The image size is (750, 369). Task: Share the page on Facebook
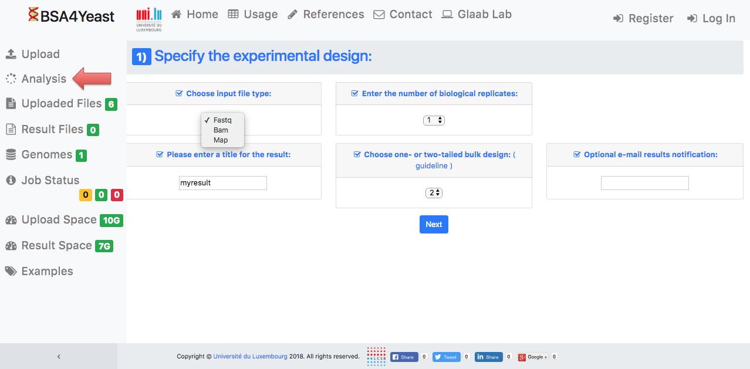403,357
